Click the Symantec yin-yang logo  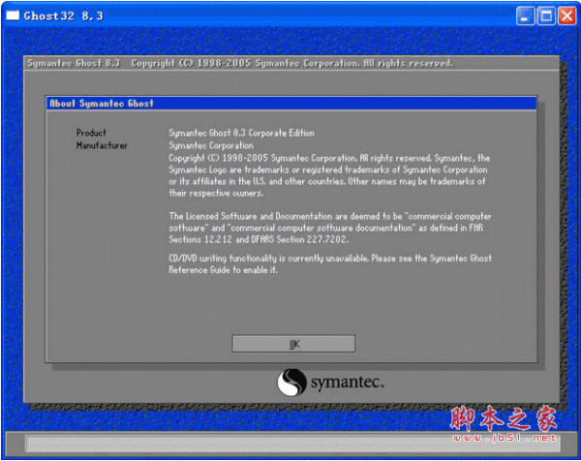coord(291,382)
